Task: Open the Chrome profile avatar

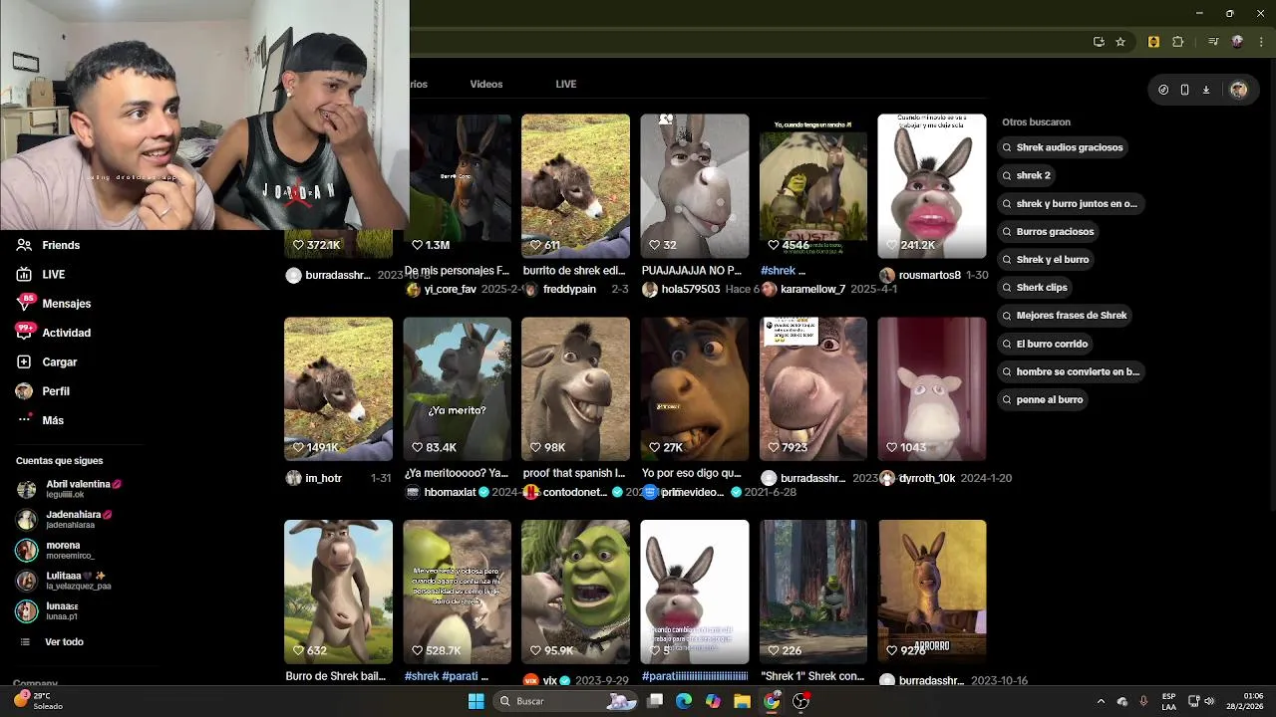Action: pos(1237,42)
